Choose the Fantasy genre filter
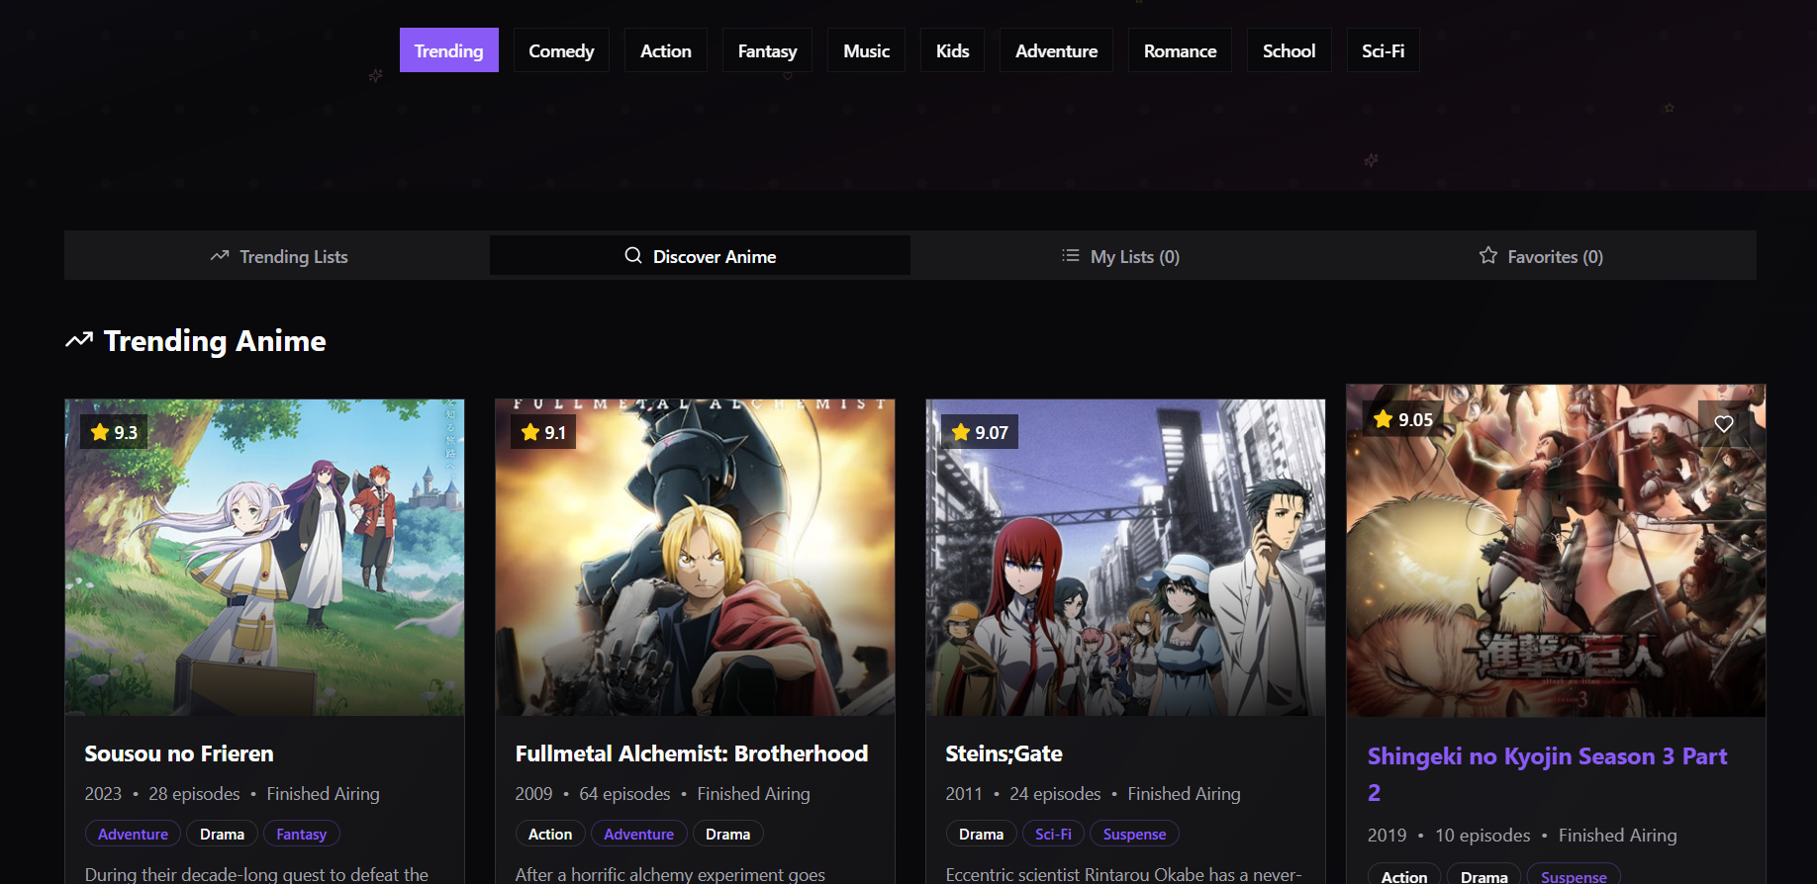 (x=767, y=50)
